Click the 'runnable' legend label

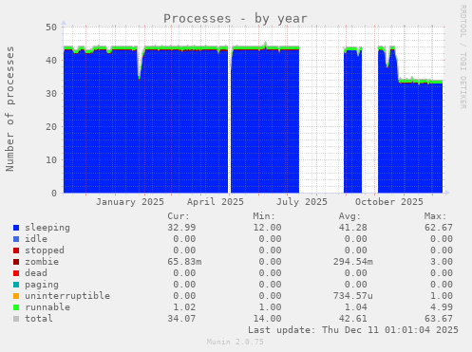pyautogui.click(x=47, y=307)
